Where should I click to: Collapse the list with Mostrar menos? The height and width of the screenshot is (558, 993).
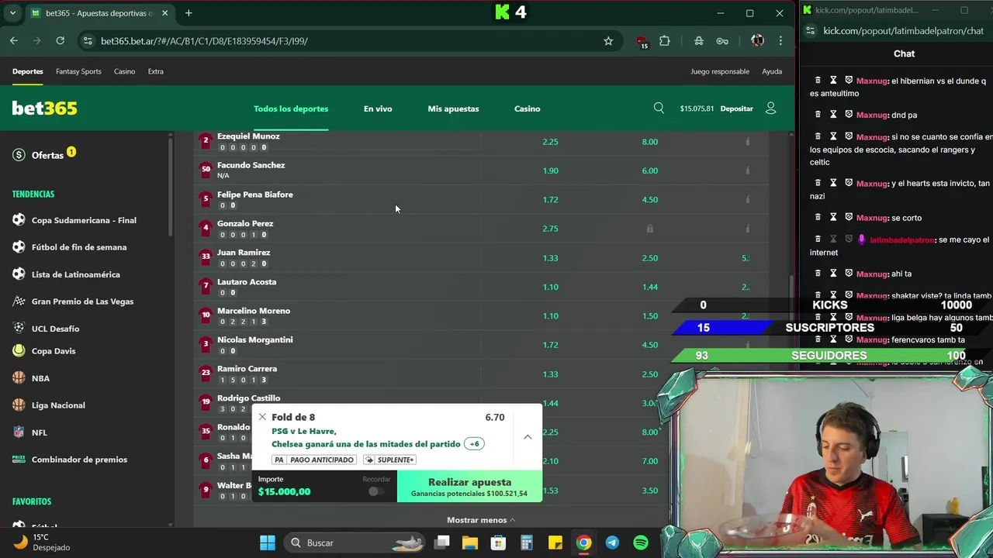pos(481,520)
